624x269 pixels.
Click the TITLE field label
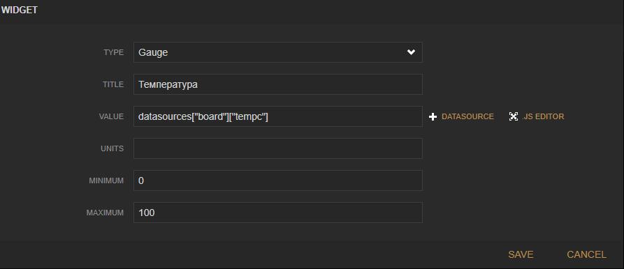click(x=113, y=84)
